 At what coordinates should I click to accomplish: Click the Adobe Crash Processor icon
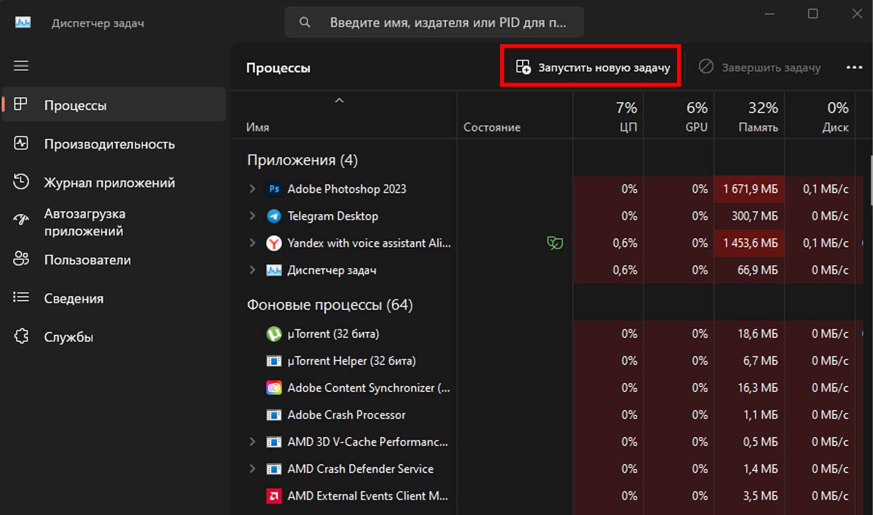tap(274, 415)
